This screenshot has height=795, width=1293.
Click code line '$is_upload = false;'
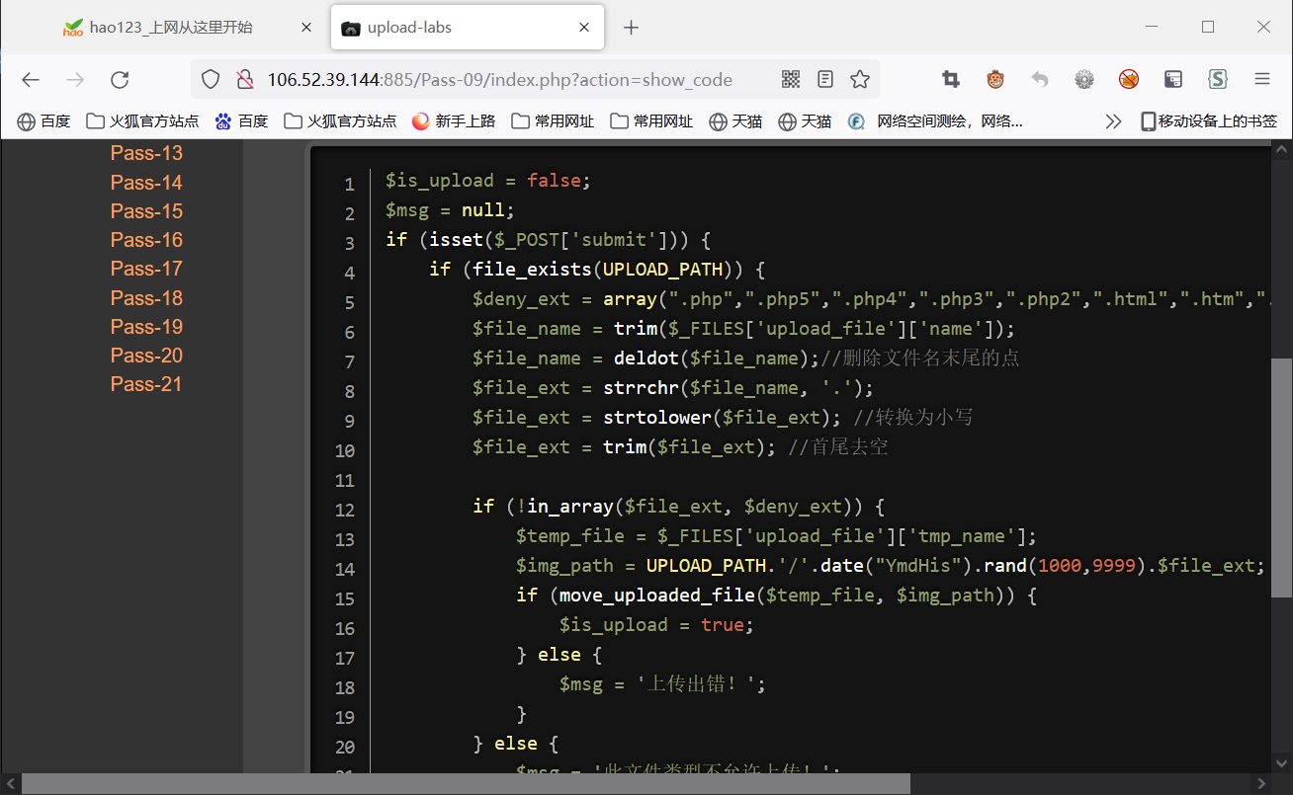(487, 181)
